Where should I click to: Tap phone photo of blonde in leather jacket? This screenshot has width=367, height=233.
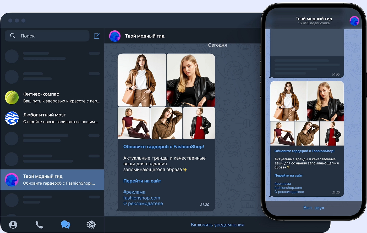coord(325,101)
